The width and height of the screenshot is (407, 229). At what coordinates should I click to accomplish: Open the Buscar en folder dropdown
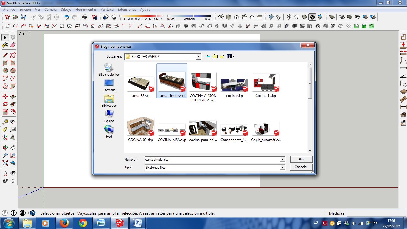point(198,57)
